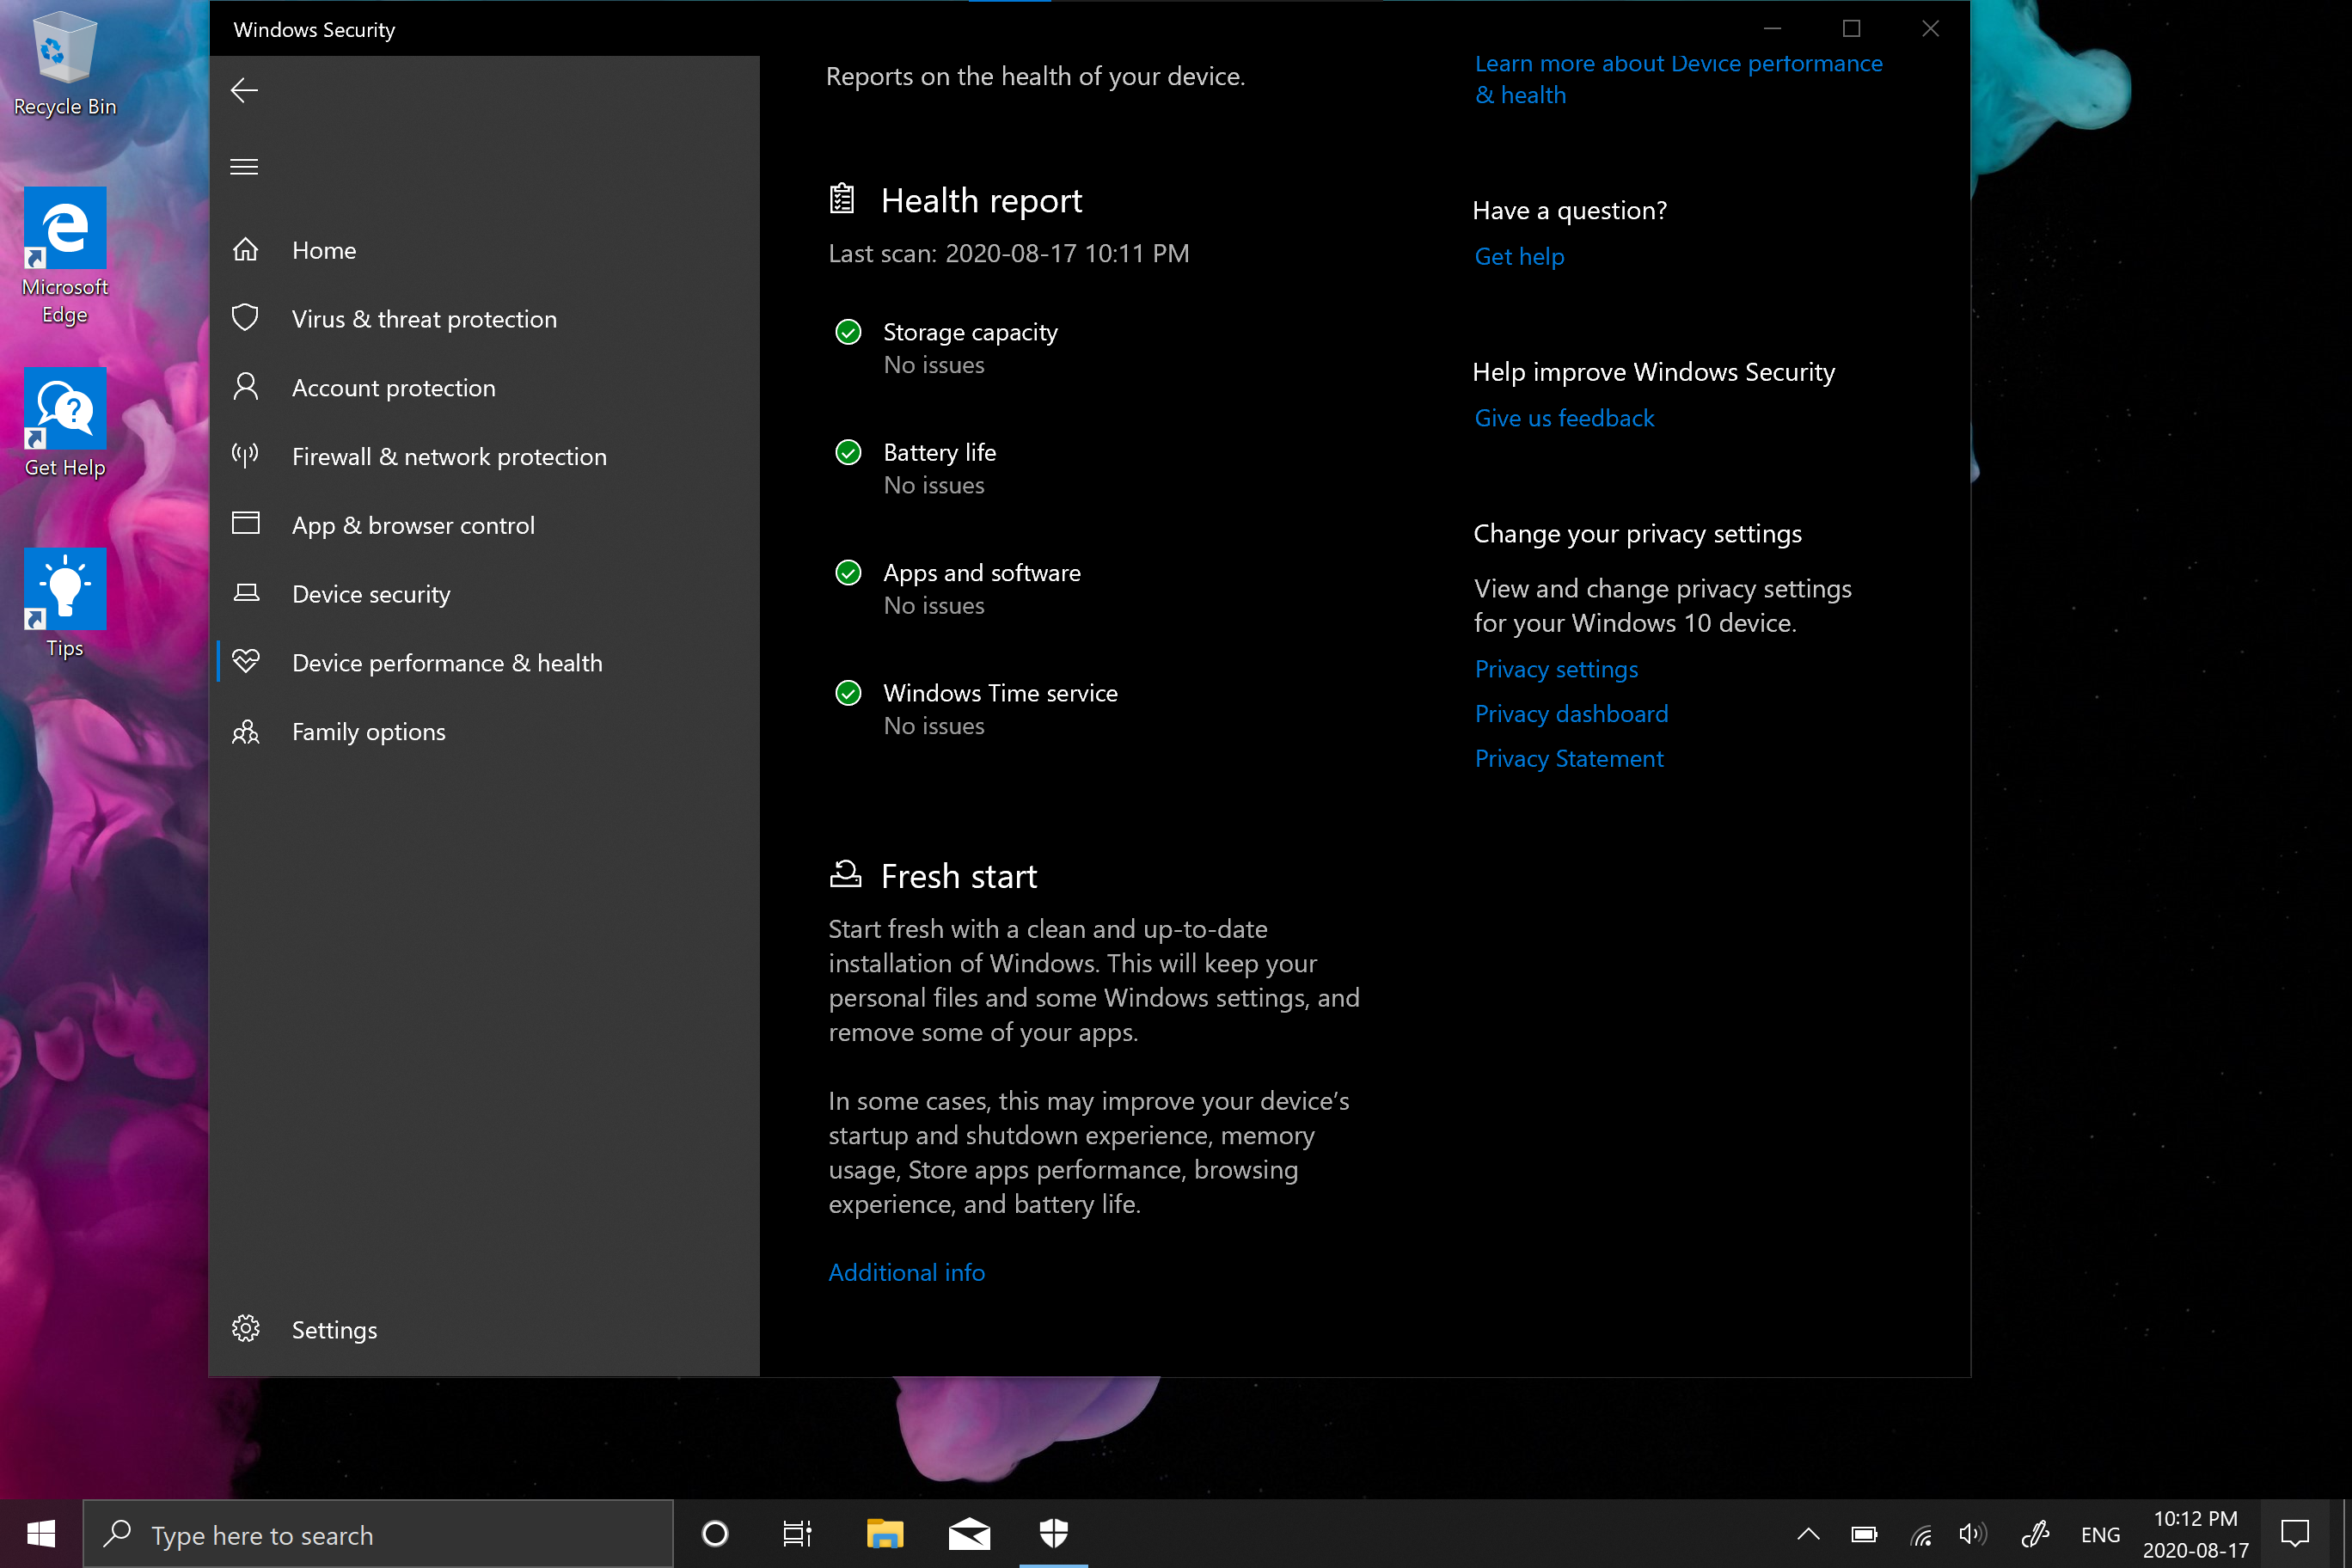Click the Last scan timestamp text
Image resolution: width=2352 pixels, height=1568 pixels.
1009,253
